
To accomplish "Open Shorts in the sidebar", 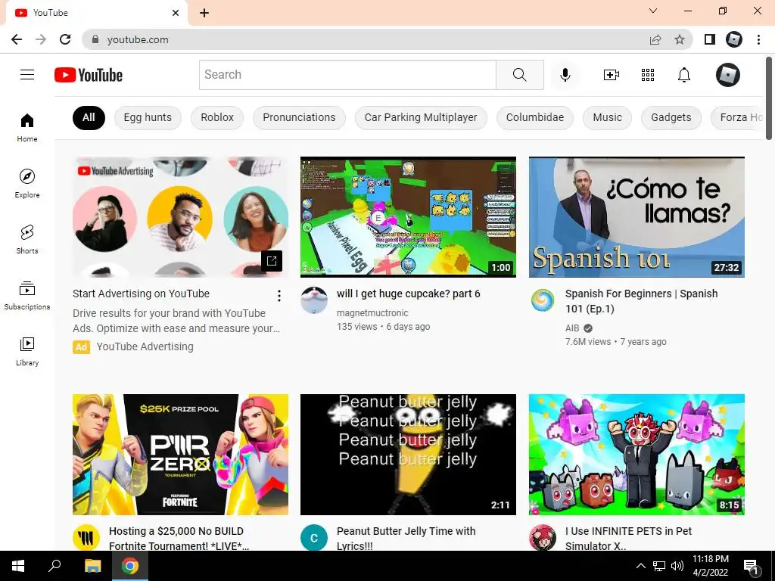I will [x=27, y=239].
